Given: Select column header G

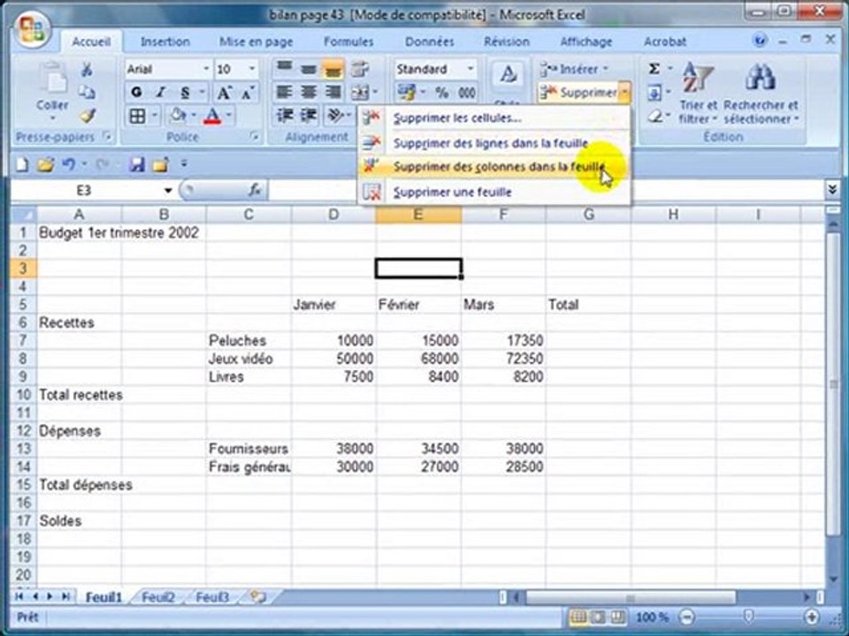Looking at the screenshot, I should tap(589, 215).
